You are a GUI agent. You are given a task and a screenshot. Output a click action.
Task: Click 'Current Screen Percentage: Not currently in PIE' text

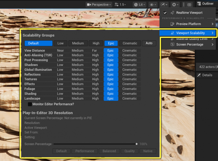pos(58,118)
